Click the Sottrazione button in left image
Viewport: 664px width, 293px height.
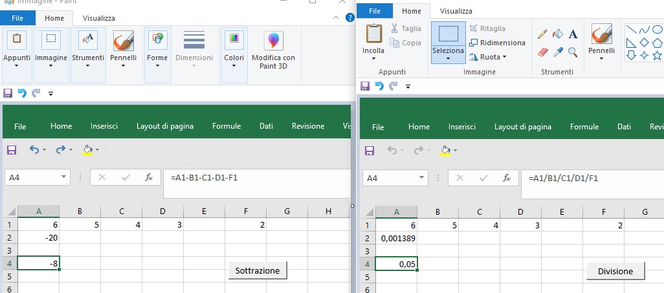(258, 270)
